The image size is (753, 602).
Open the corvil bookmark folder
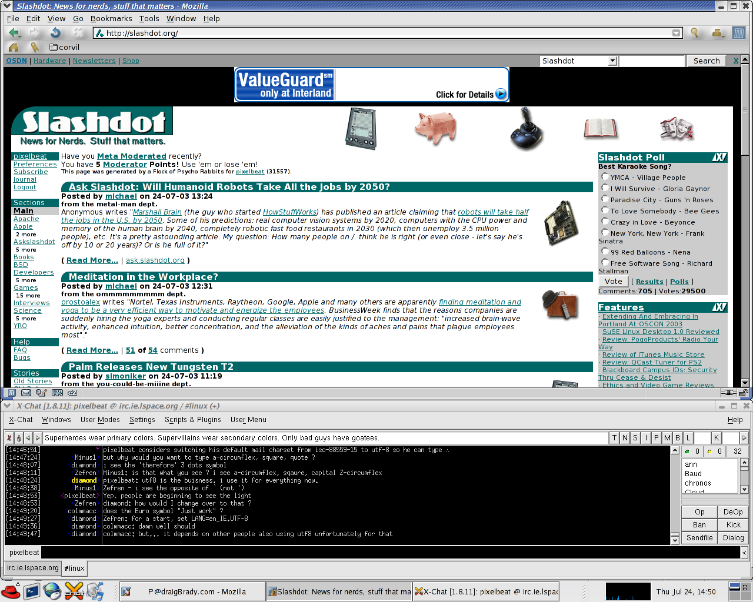point(64,47)
